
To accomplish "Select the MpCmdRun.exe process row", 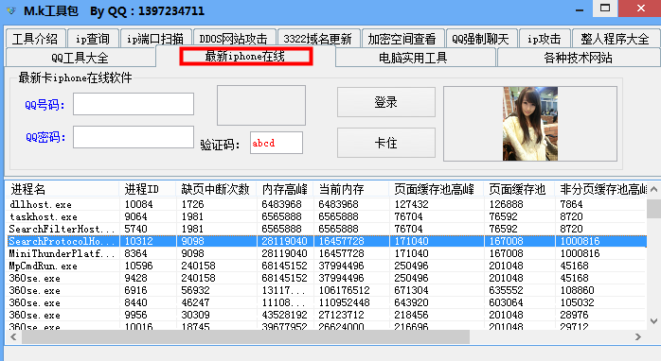I will click(326, 266).
